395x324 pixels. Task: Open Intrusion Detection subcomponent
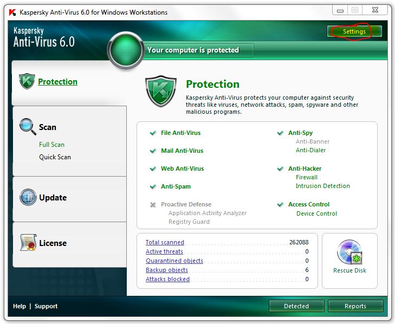coord(323,186)
